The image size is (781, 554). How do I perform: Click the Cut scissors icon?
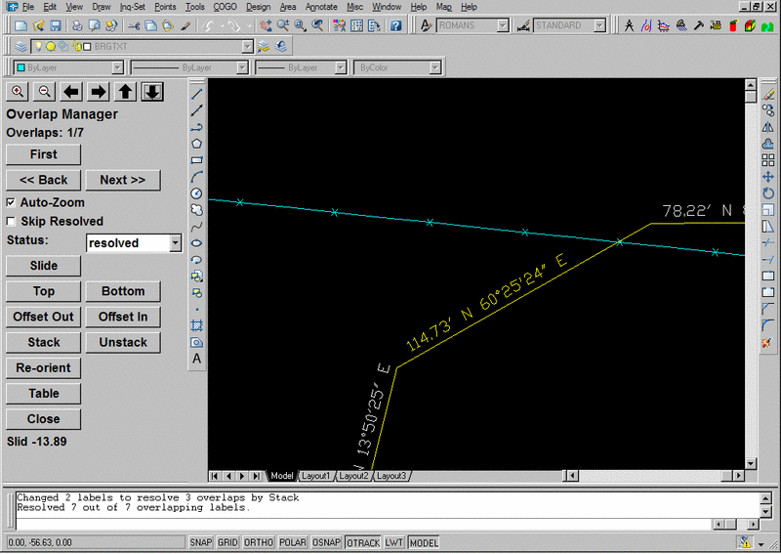133,25
